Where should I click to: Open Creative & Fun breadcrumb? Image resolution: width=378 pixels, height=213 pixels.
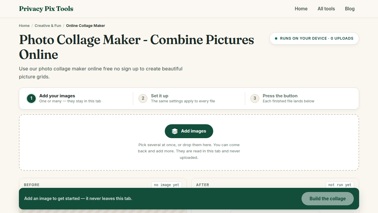tap(48, 26)
